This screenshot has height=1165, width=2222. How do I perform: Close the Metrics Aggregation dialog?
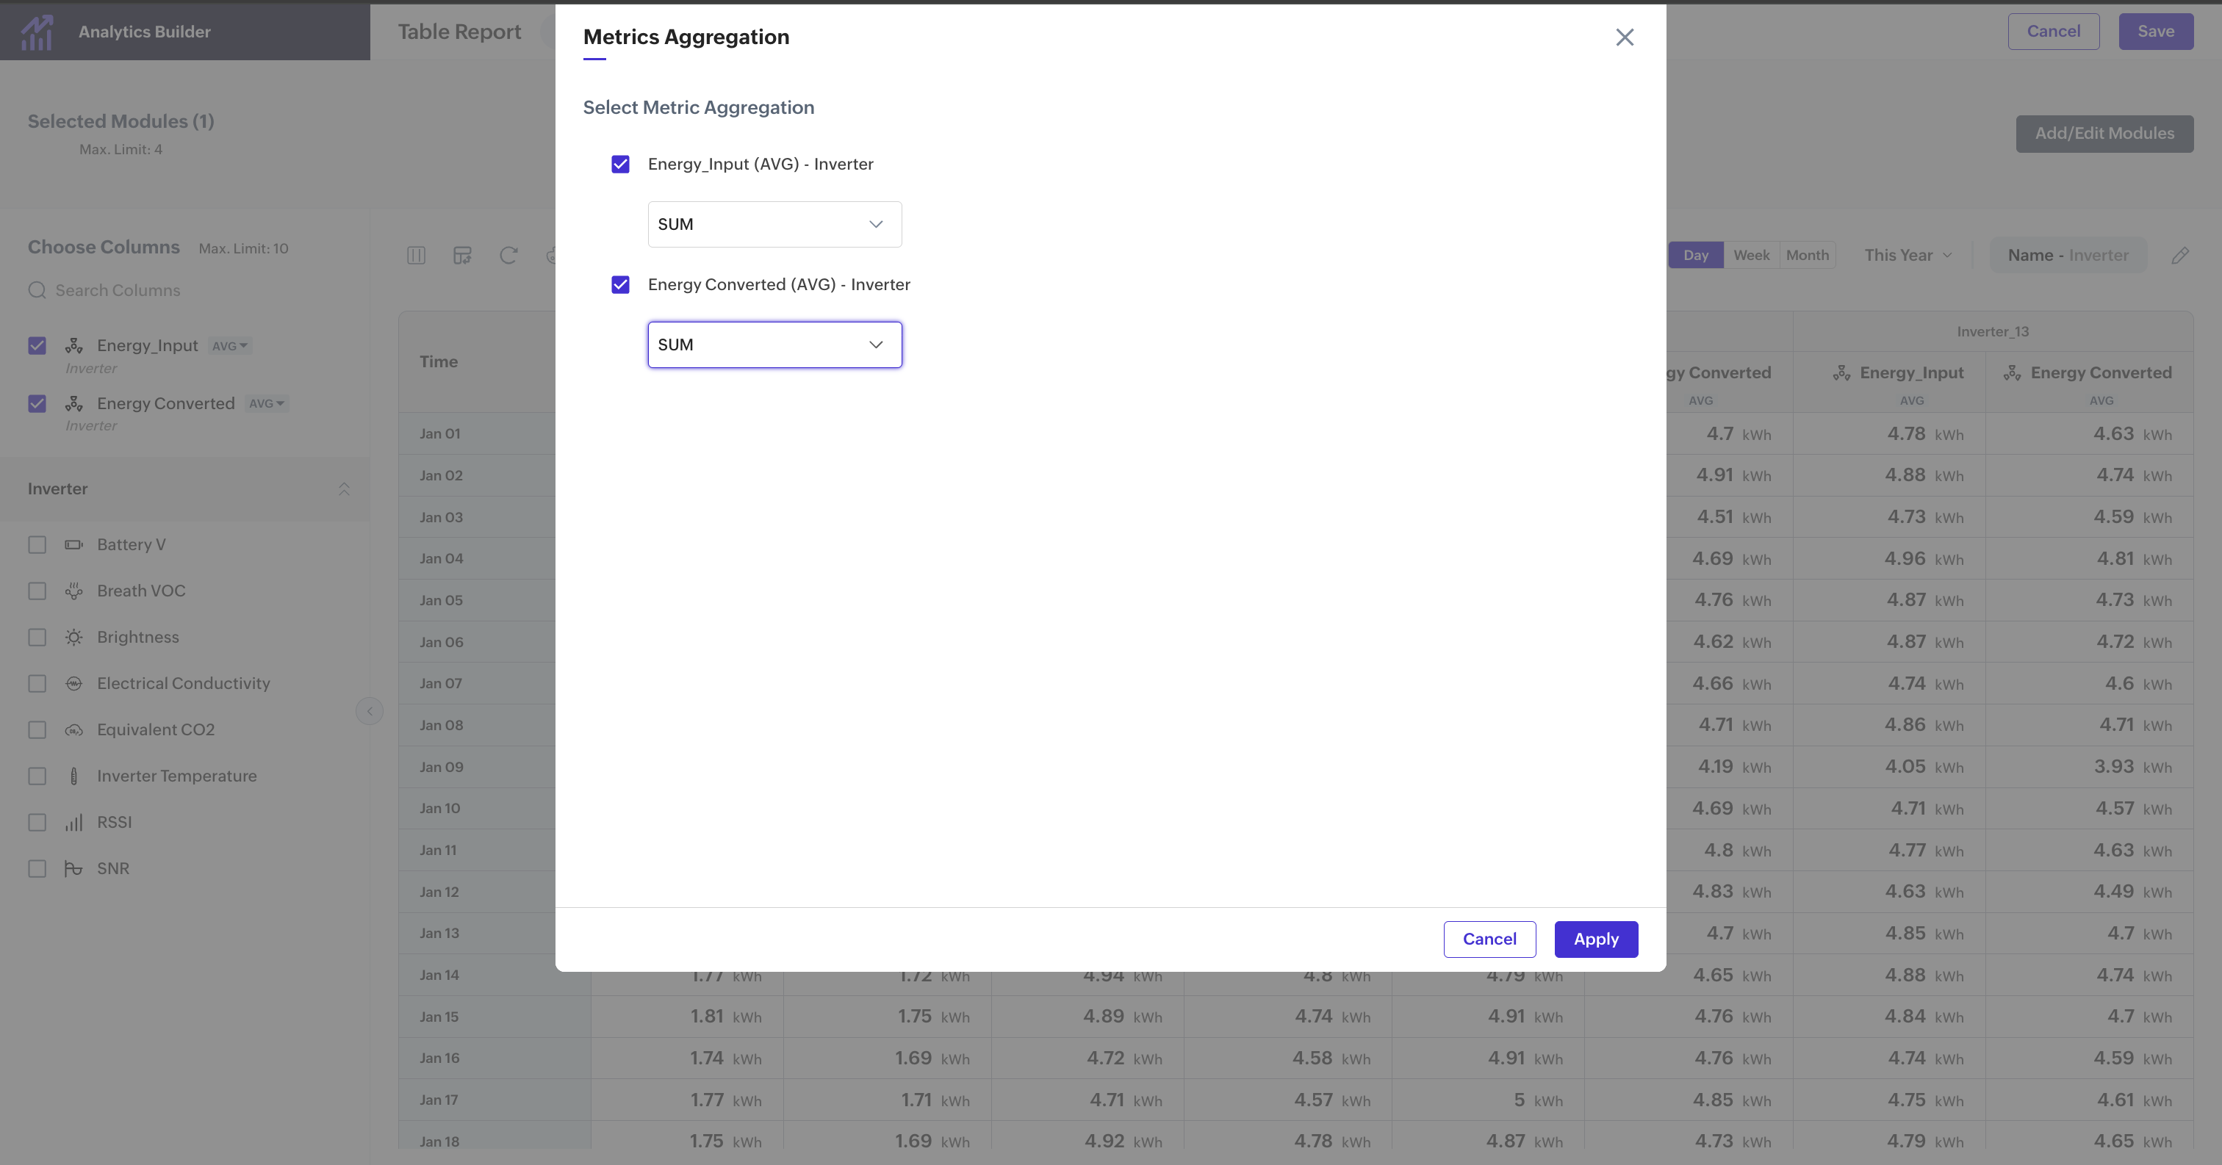(1624, 37)
